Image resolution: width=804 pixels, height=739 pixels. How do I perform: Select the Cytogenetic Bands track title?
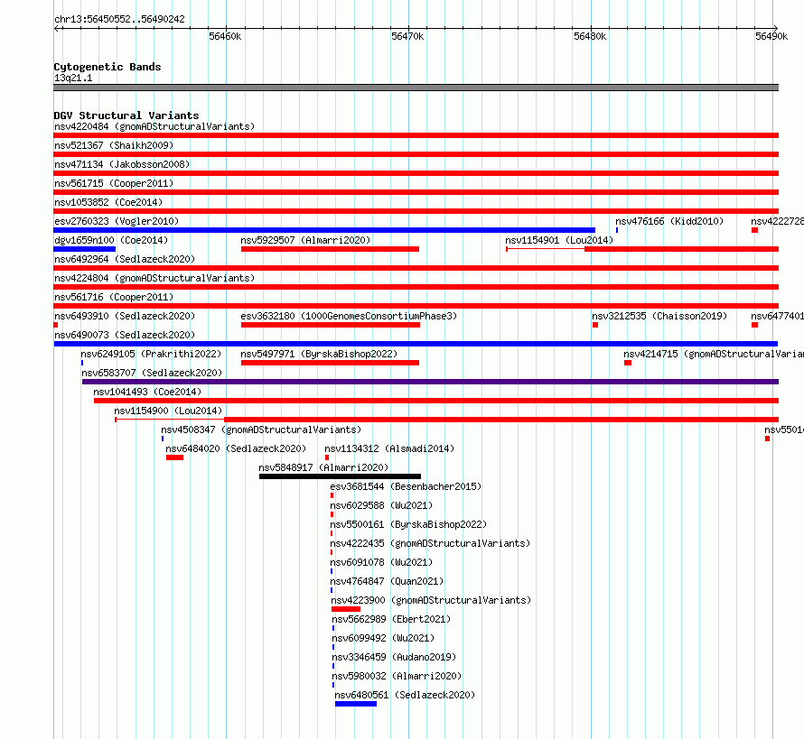tap(108, 67)
